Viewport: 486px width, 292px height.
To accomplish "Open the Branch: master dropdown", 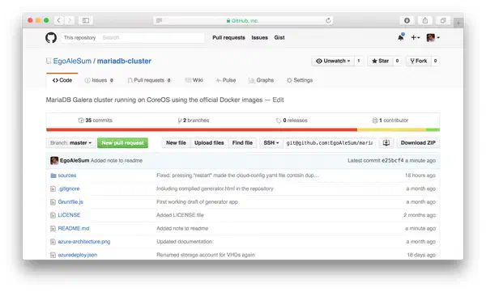I will tap(70, 142).
